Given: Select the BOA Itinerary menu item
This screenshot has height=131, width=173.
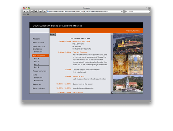Looking at the screenshot, I should coord(40,56).
